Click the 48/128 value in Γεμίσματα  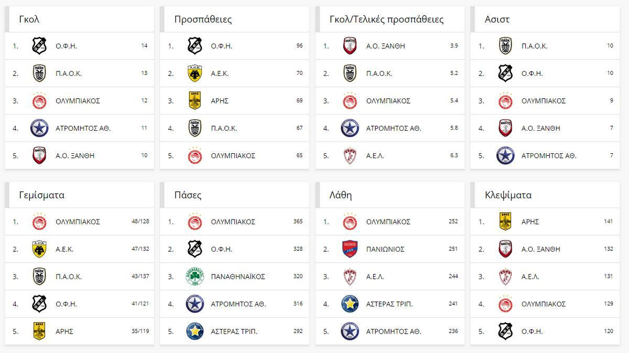tap(140, 222)
